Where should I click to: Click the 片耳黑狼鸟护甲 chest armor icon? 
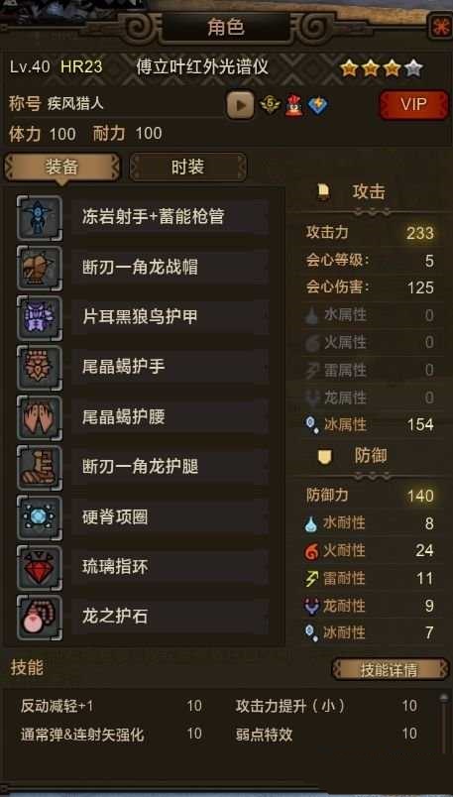coord(40,317)
